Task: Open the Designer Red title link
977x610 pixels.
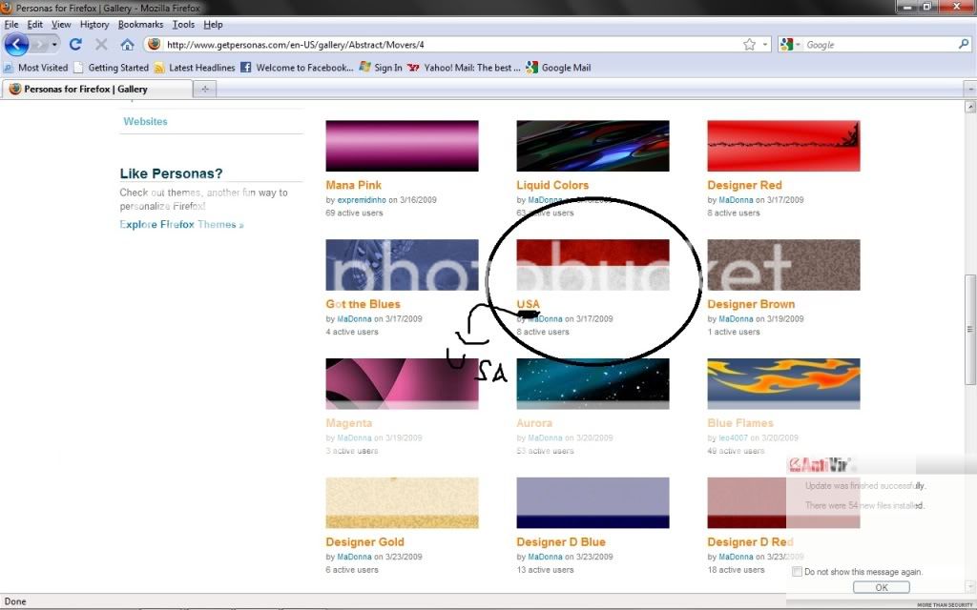Action: pos(744,185)
